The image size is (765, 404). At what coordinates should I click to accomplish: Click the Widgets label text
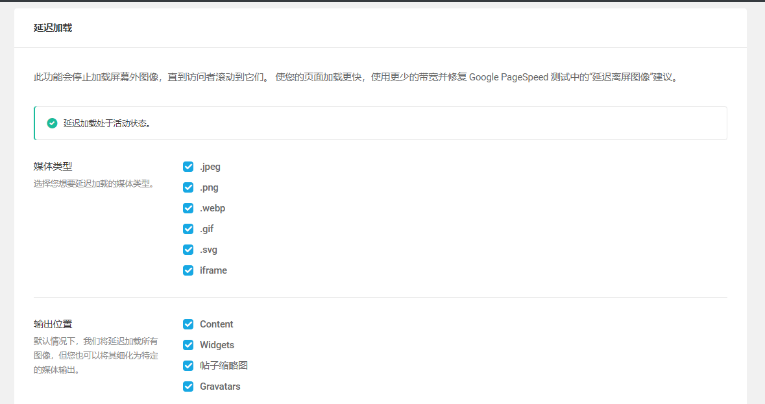[217, 345]
